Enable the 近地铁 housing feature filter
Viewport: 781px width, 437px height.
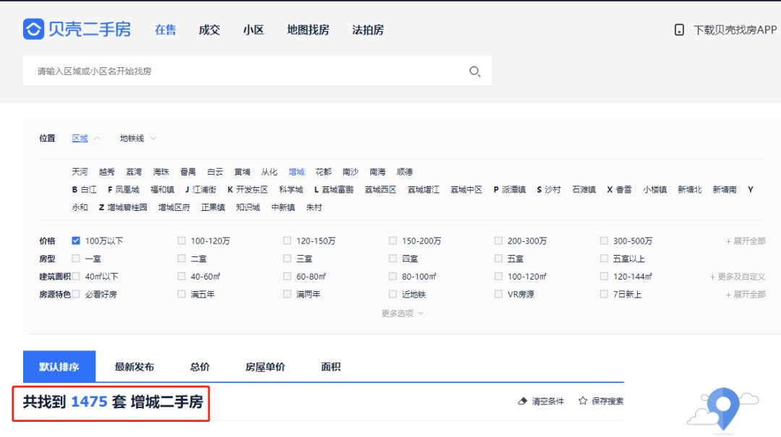393,294
